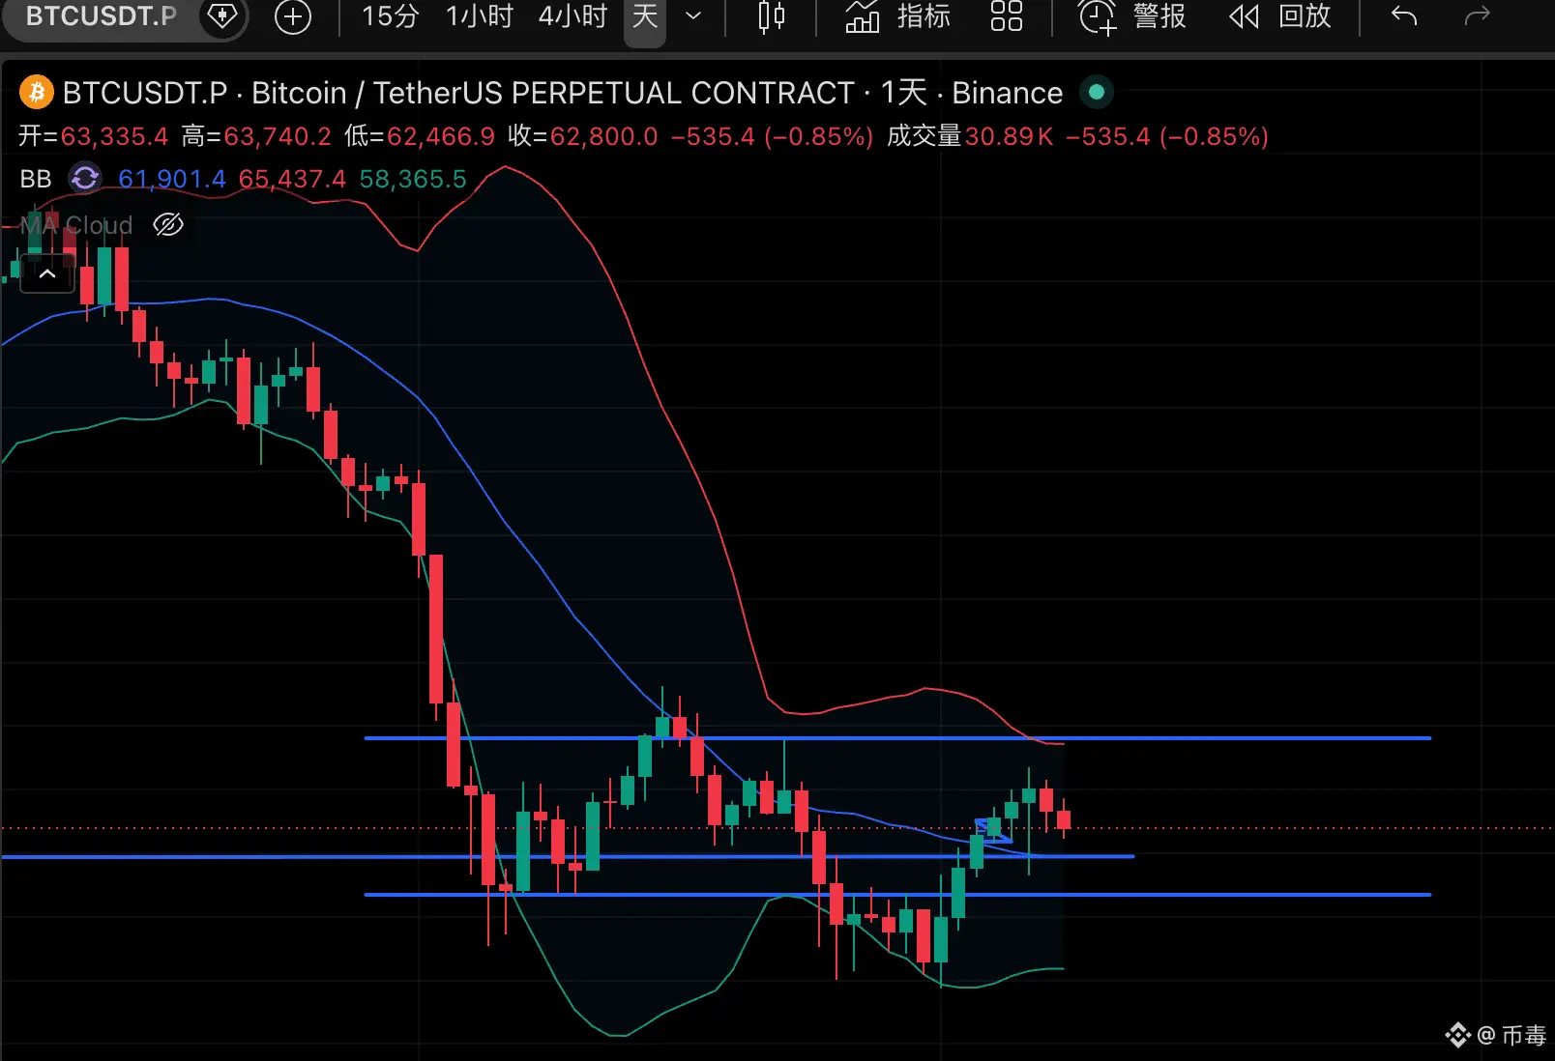Viewport: 1555px width, 1061px height.
Task: Select the 15分 timeframe
Action: pos(390,16)
